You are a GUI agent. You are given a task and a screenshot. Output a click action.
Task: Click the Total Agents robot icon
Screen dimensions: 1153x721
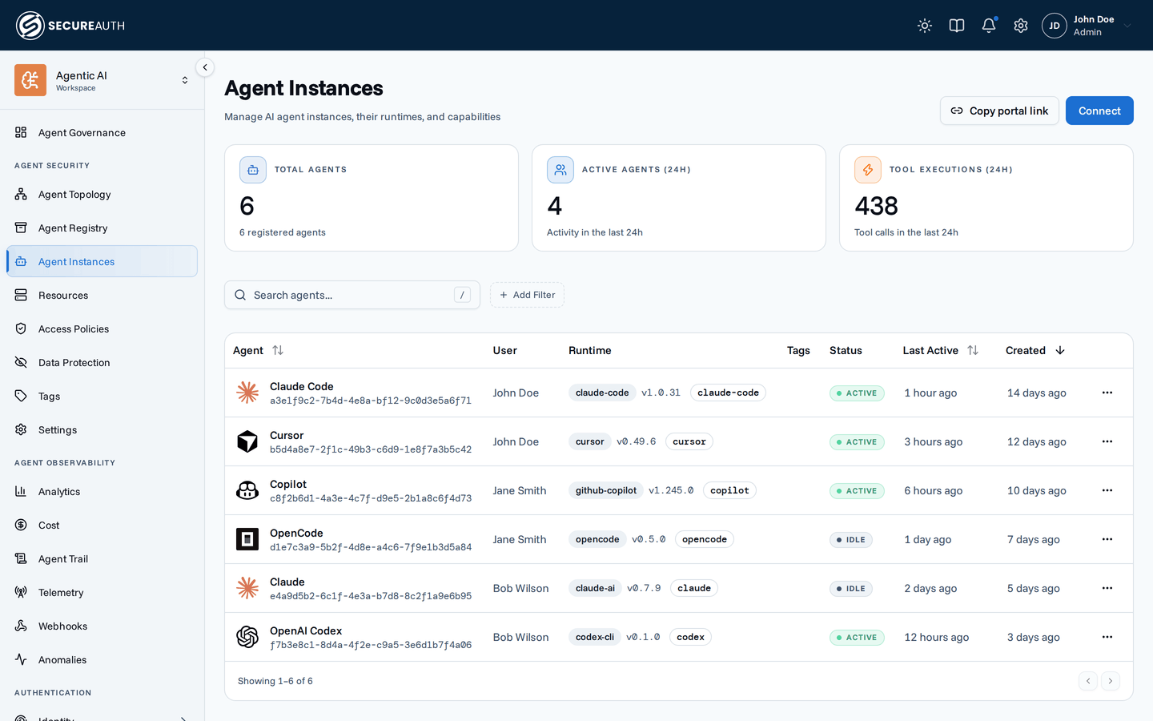pos(253,170)
